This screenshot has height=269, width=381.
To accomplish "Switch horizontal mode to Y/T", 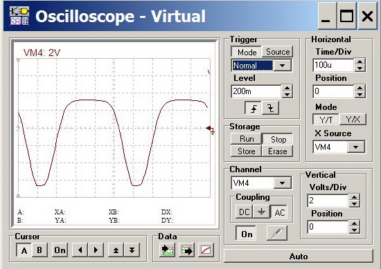I will (x=326, y=120).
